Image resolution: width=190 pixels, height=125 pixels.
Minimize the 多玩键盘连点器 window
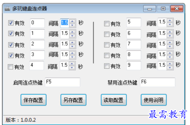coord(150,8)
